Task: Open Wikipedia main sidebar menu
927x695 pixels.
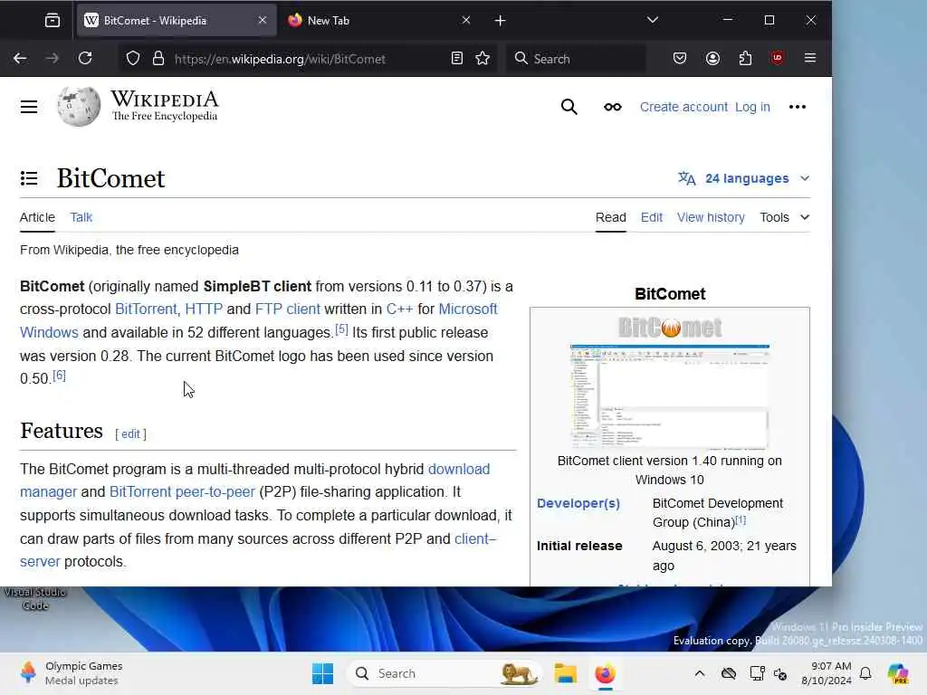Action: (x=29, y=107)
